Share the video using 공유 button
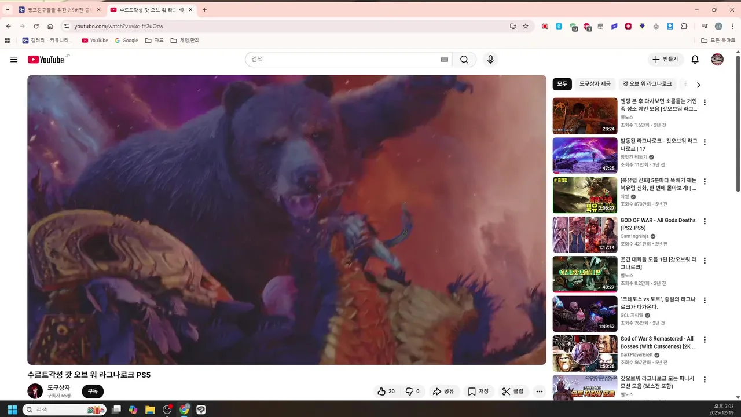The width and height of the screenshot is (741, 417). point(443,392)
